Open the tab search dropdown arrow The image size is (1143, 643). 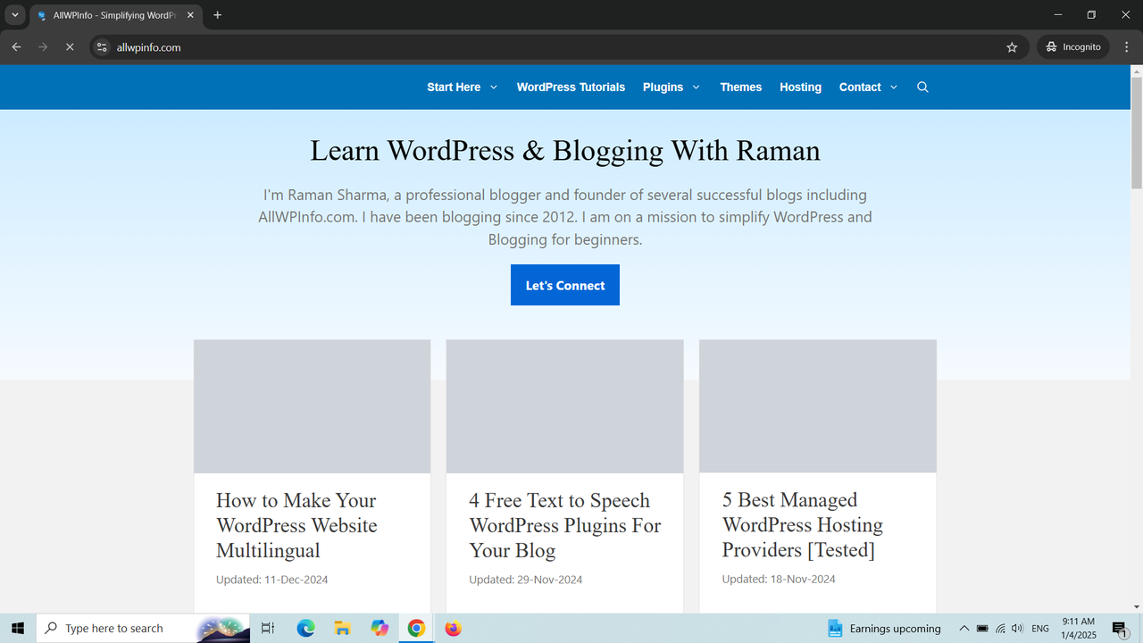coord(15,15)
